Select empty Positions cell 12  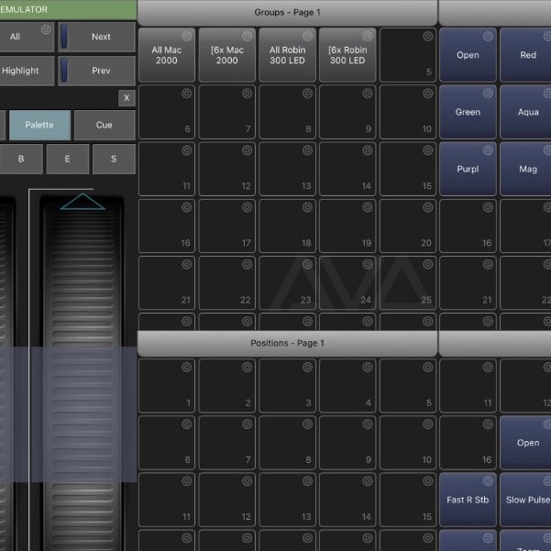point(227,500)
